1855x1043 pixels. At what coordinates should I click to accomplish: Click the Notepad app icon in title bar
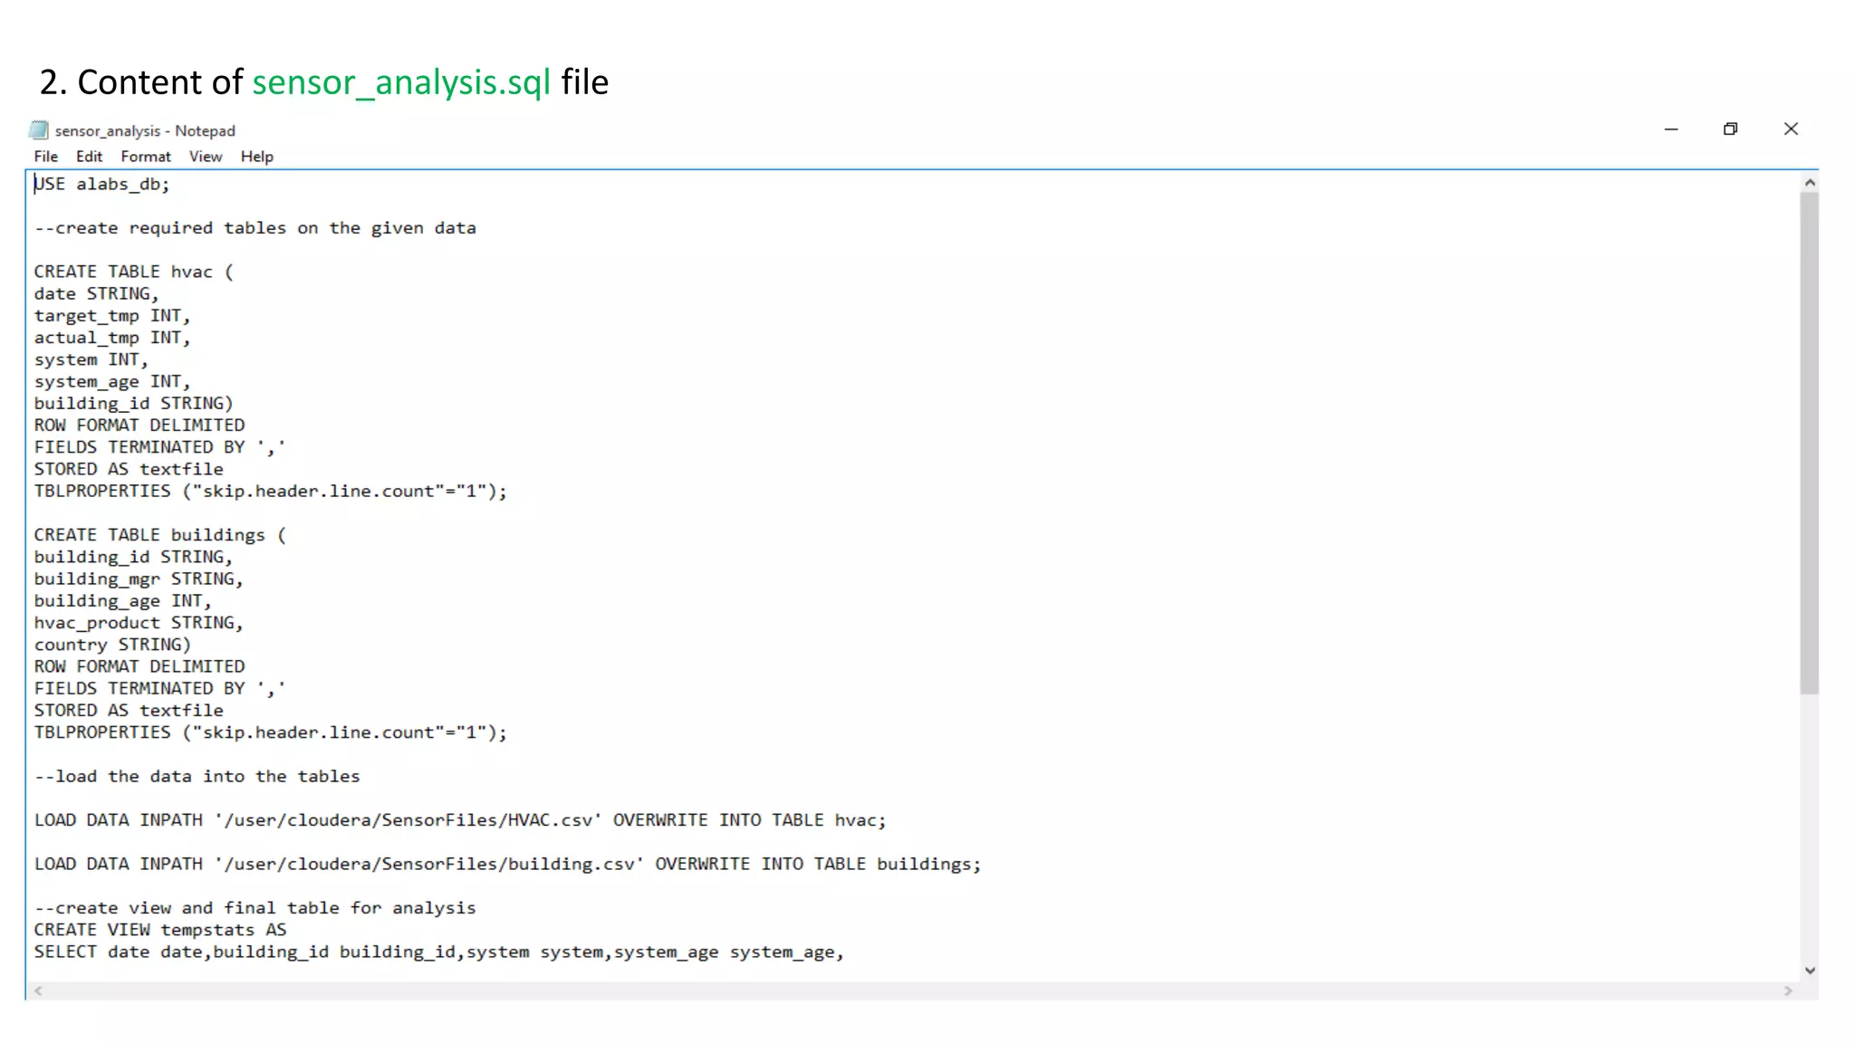(x=38, y=130)
